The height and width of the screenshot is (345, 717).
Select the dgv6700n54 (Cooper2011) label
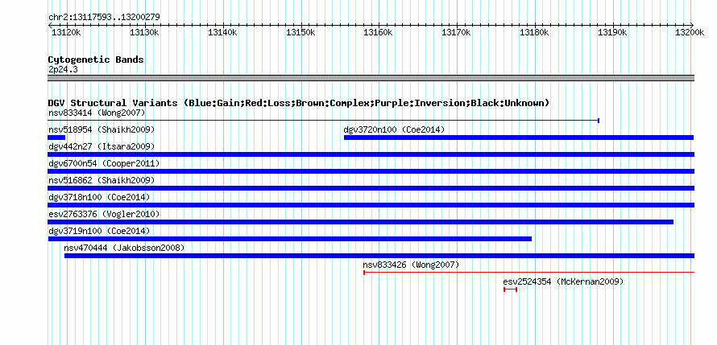coord(104,163)
